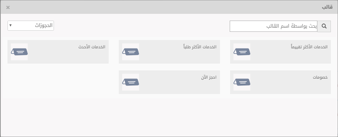338x137 pixels.
Task: Click the dropdown arrow beside الحجوزات
Action: (10, 25)
